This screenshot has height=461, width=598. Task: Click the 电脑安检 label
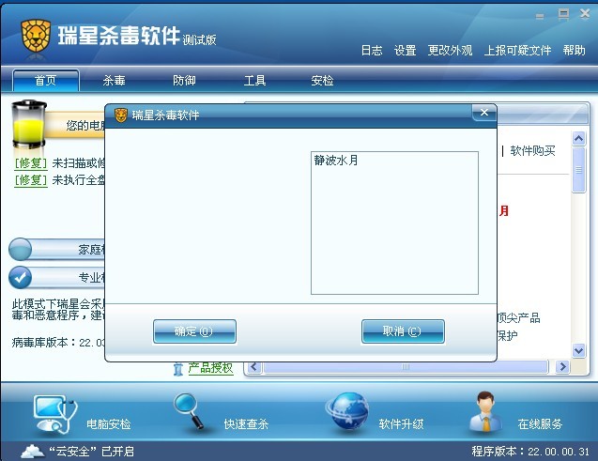click(x=109, y=424)
